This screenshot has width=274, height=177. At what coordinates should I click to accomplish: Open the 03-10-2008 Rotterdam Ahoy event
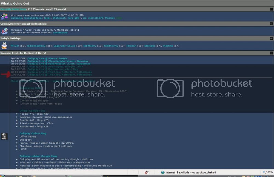pos(59,75)
